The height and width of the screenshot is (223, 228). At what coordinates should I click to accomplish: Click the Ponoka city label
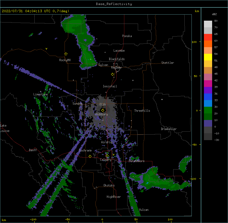tap(127, 36)
